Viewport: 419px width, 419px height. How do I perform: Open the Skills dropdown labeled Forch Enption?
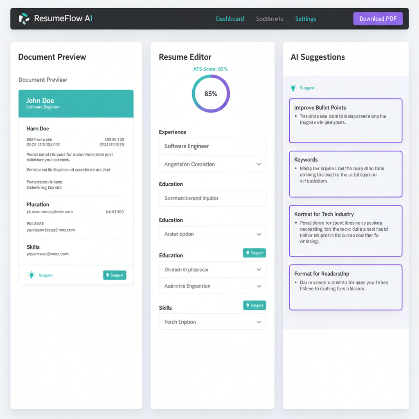(212, 322)
